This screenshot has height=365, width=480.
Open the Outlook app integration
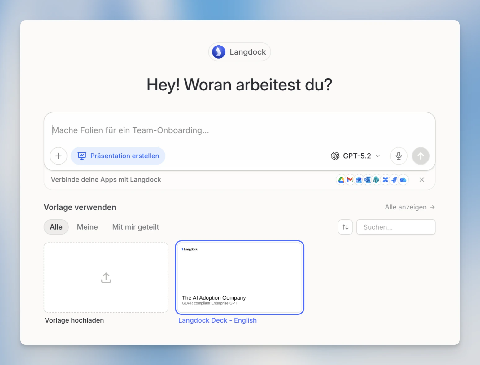pyautogui.click(x=367, y=180)
